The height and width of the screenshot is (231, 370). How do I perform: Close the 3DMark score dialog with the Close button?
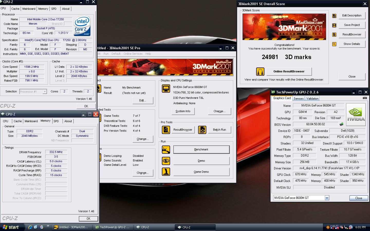coord(352,77)
